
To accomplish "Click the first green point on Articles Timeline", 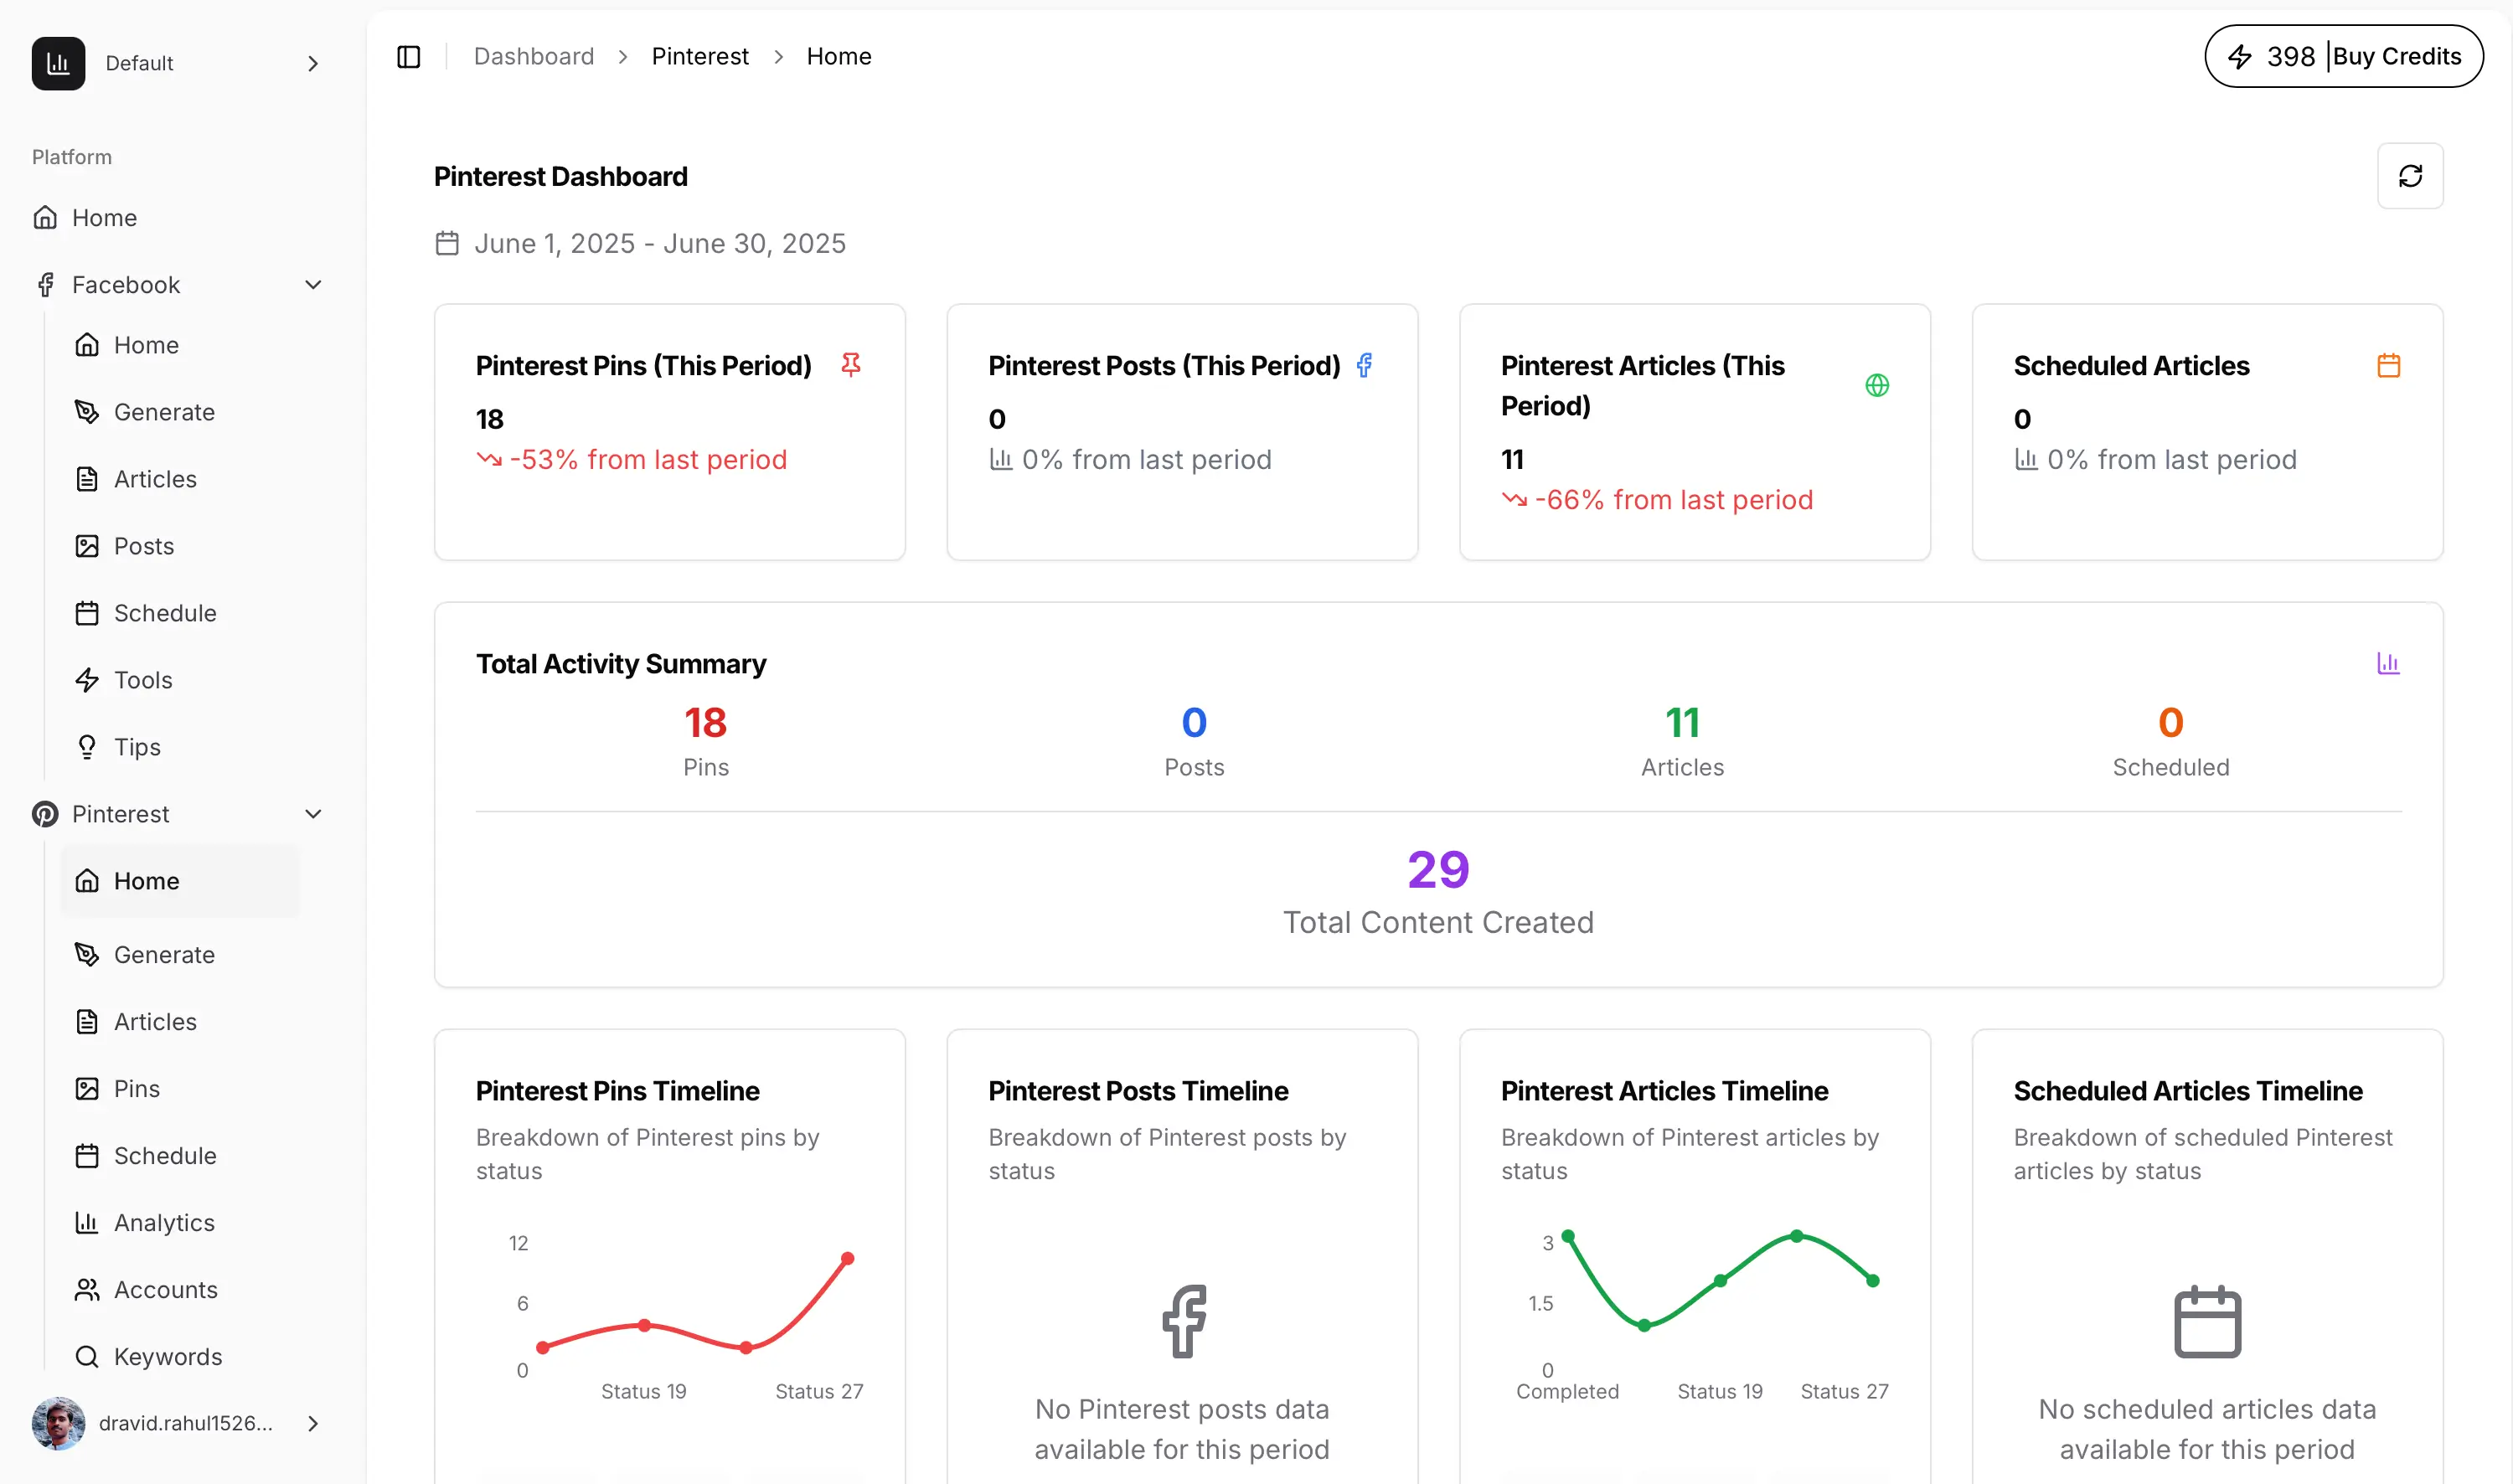I will click(x=1568, y=1236).
